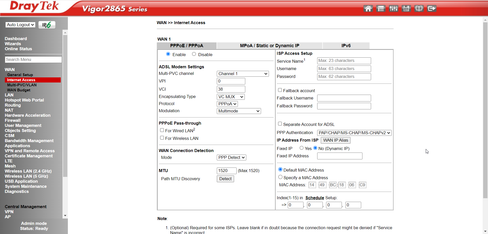
Task: Log out using the exit arrow icon
Action: 432,8
